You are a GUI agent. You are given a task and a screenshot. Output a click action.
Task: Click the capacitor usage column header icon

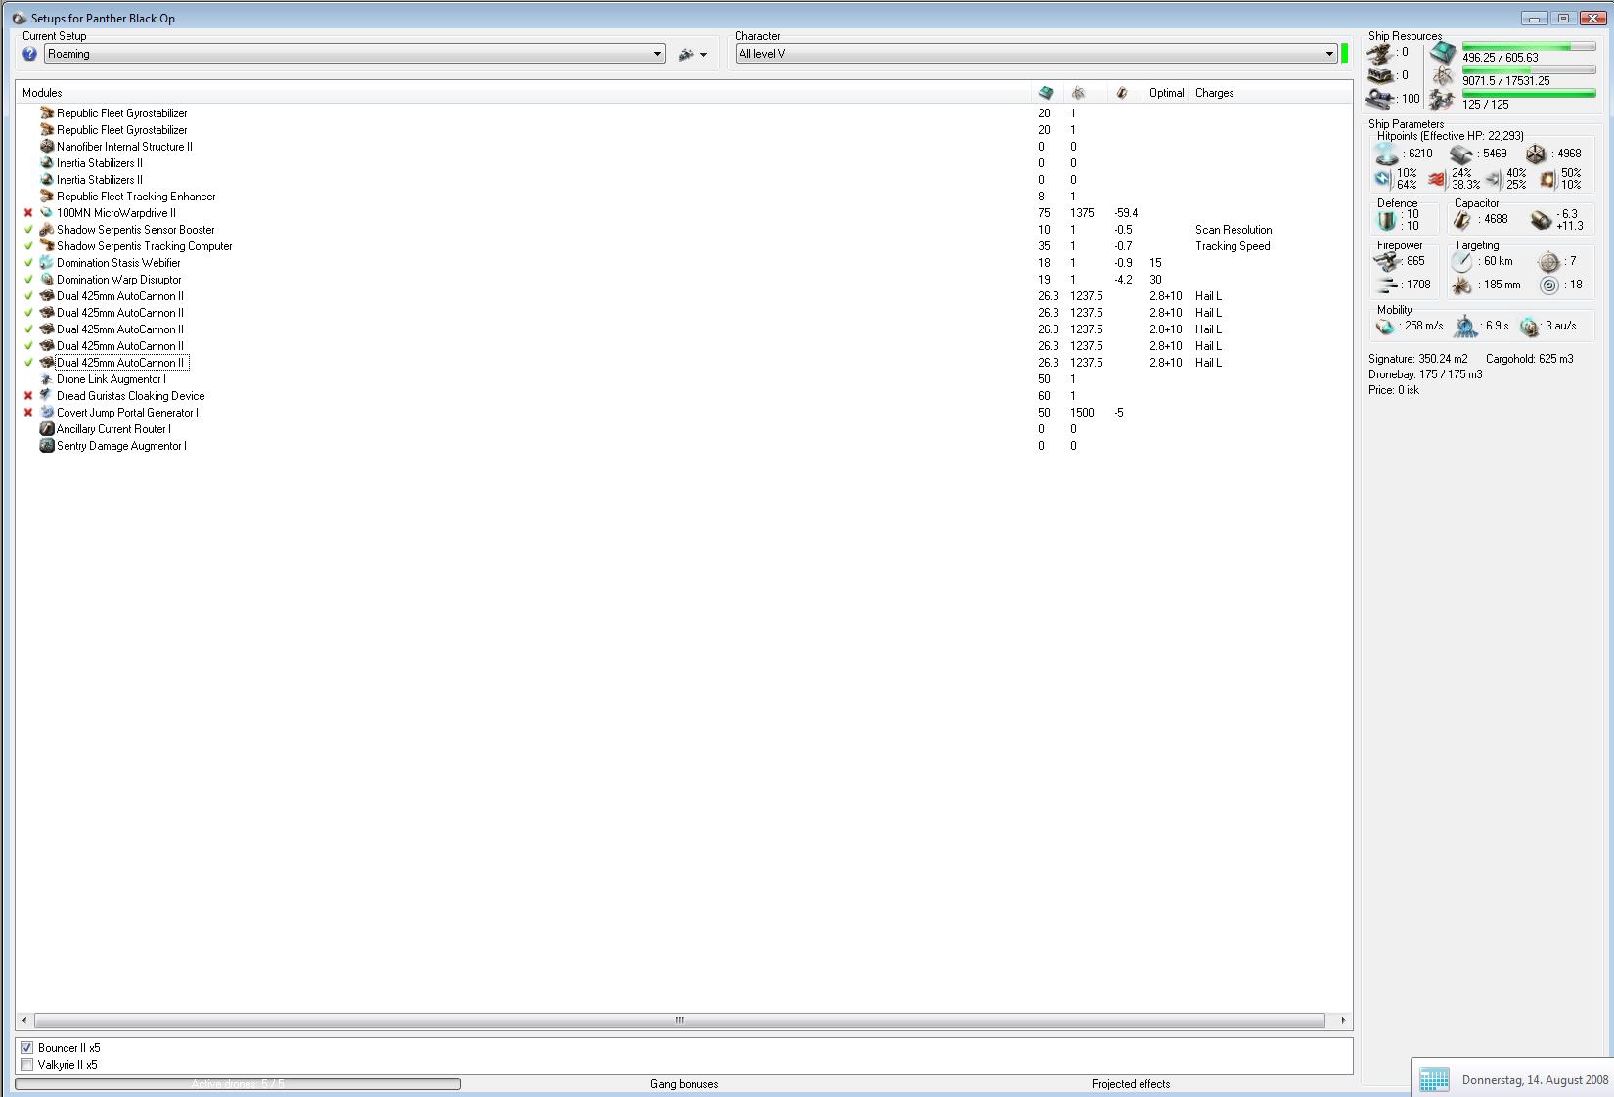pyautogui.click(x=1122, y=93)
